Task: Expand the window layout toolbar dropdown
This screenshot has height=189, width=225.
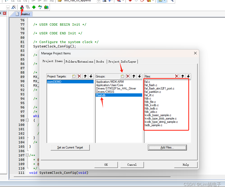Action: point(165,1)
